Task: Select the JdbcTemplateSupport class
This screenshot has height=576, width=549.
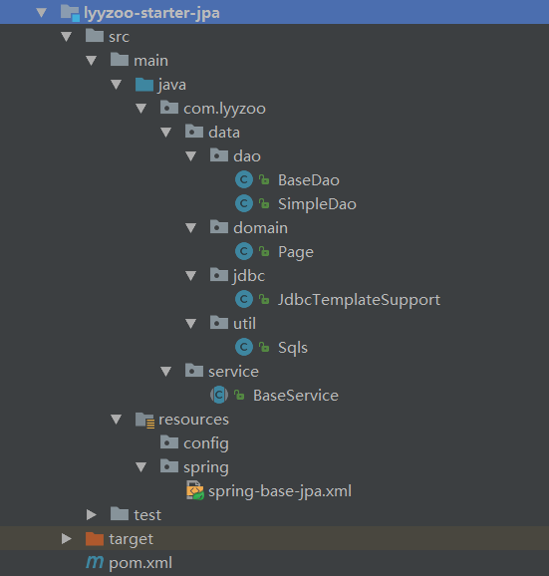Action: 359,300
